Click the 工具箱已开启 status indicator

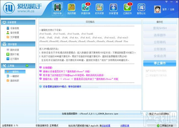(165, 126)
